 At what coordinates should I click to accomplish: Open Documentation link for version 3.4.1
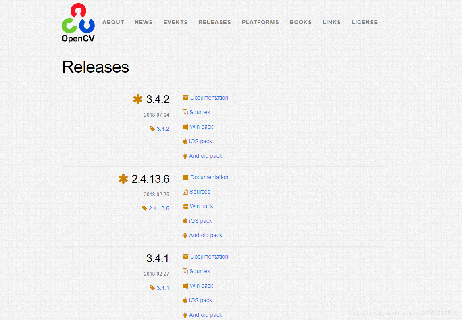pyautogui.click(x=209, y=257)
